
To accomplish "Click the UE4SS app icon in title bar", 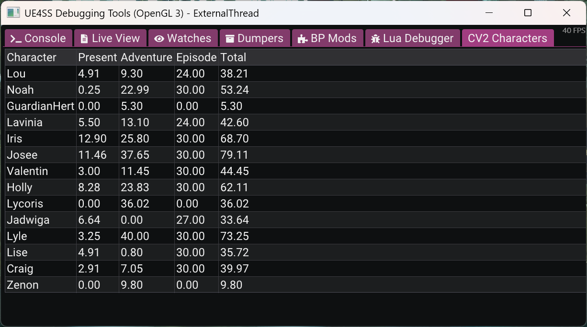I will [13, 13].
